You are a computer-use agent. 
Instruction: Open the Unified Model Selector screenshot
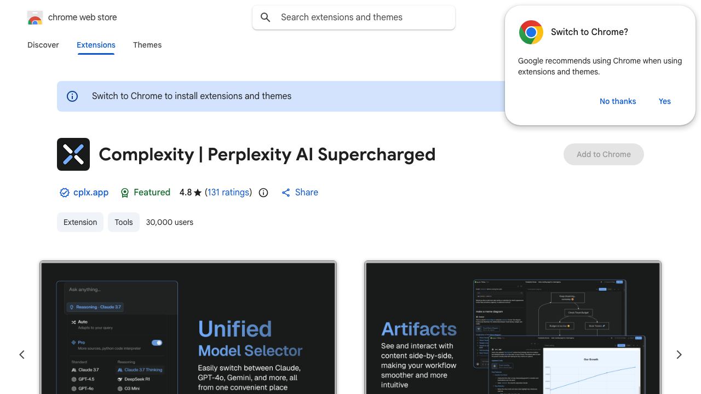[x=188, y=328]
